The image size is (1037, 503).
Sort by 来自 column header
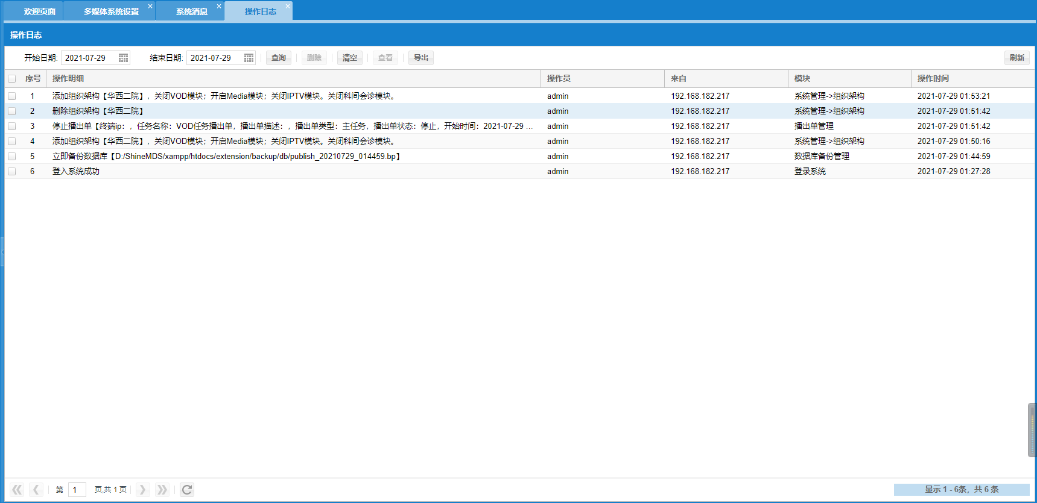pos(726,78)
